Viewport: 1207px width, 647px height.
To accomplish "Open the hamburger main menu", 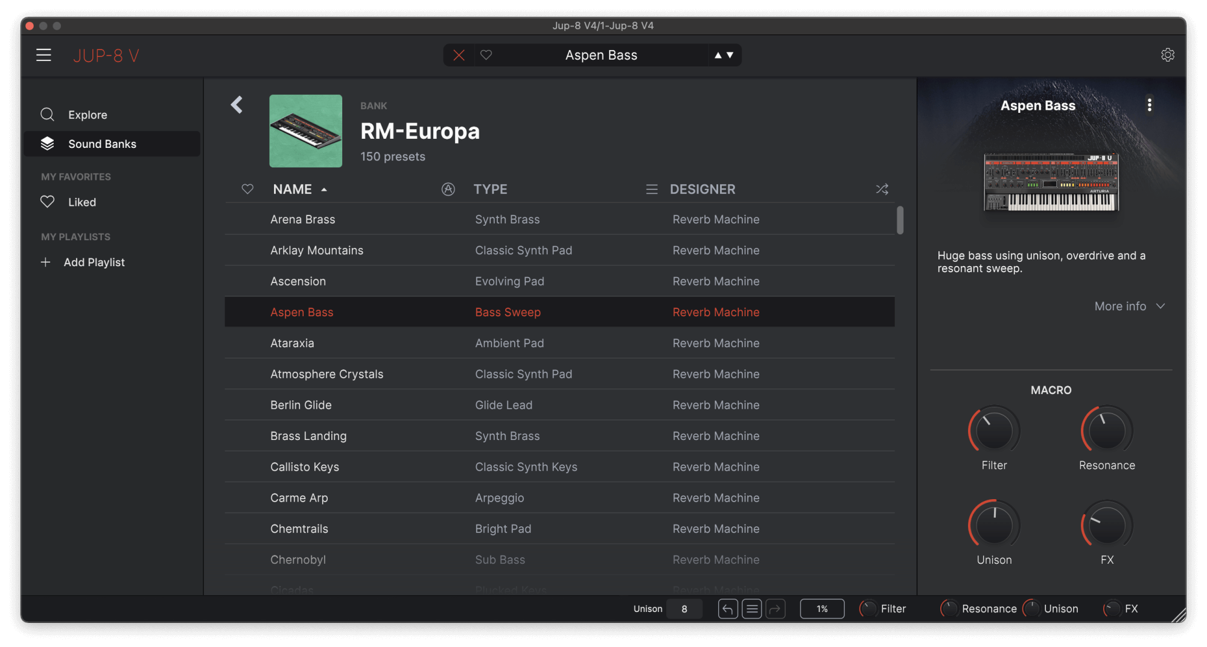I will (43, 55).
